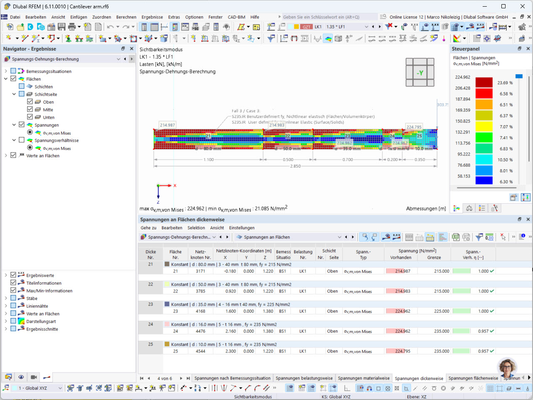This screenshot has height=400, width=533.
Task: Click the nodal support tool icon
Action: click(68, 38)
